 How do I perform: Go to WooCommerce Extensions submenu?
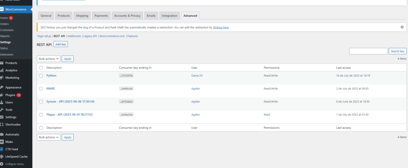click(6, 54)
